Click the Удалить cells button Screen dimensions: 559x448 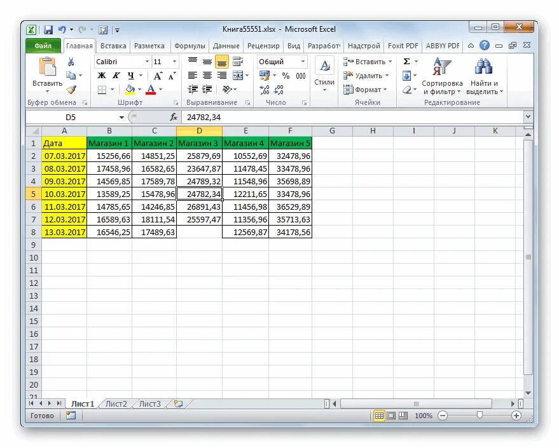click(x=366, y=76)
